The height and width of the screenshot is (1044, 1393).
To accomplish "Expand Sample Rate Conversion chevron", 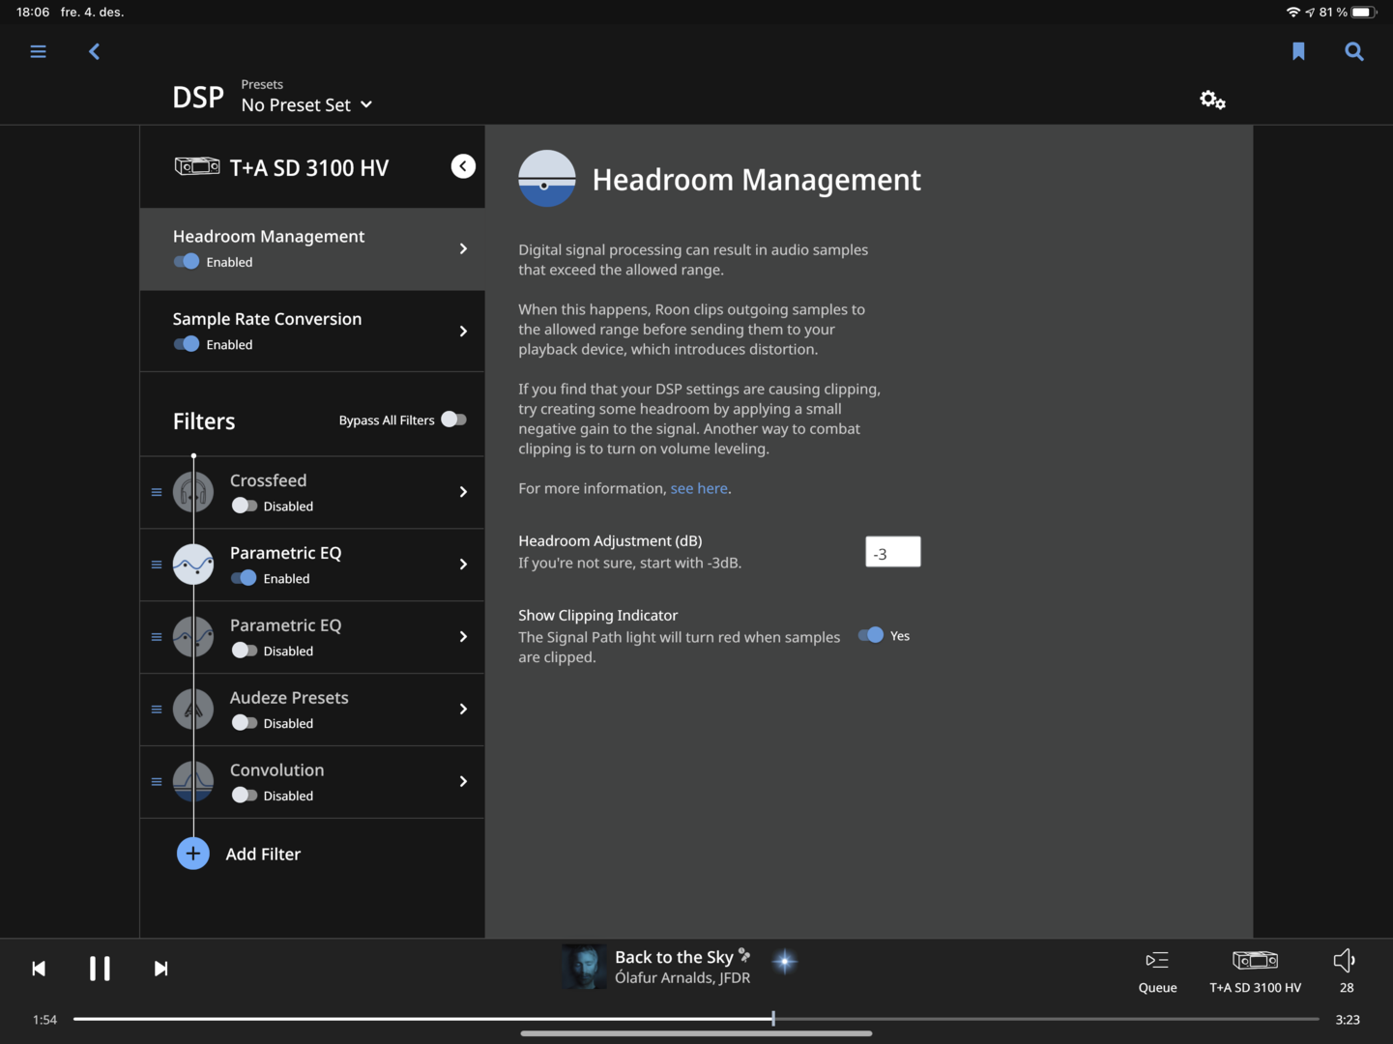I will (463, 332).
